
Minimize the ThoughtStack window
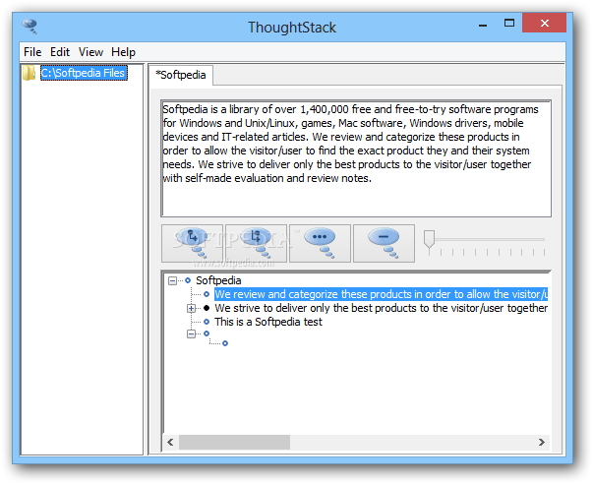pos(483,24)
